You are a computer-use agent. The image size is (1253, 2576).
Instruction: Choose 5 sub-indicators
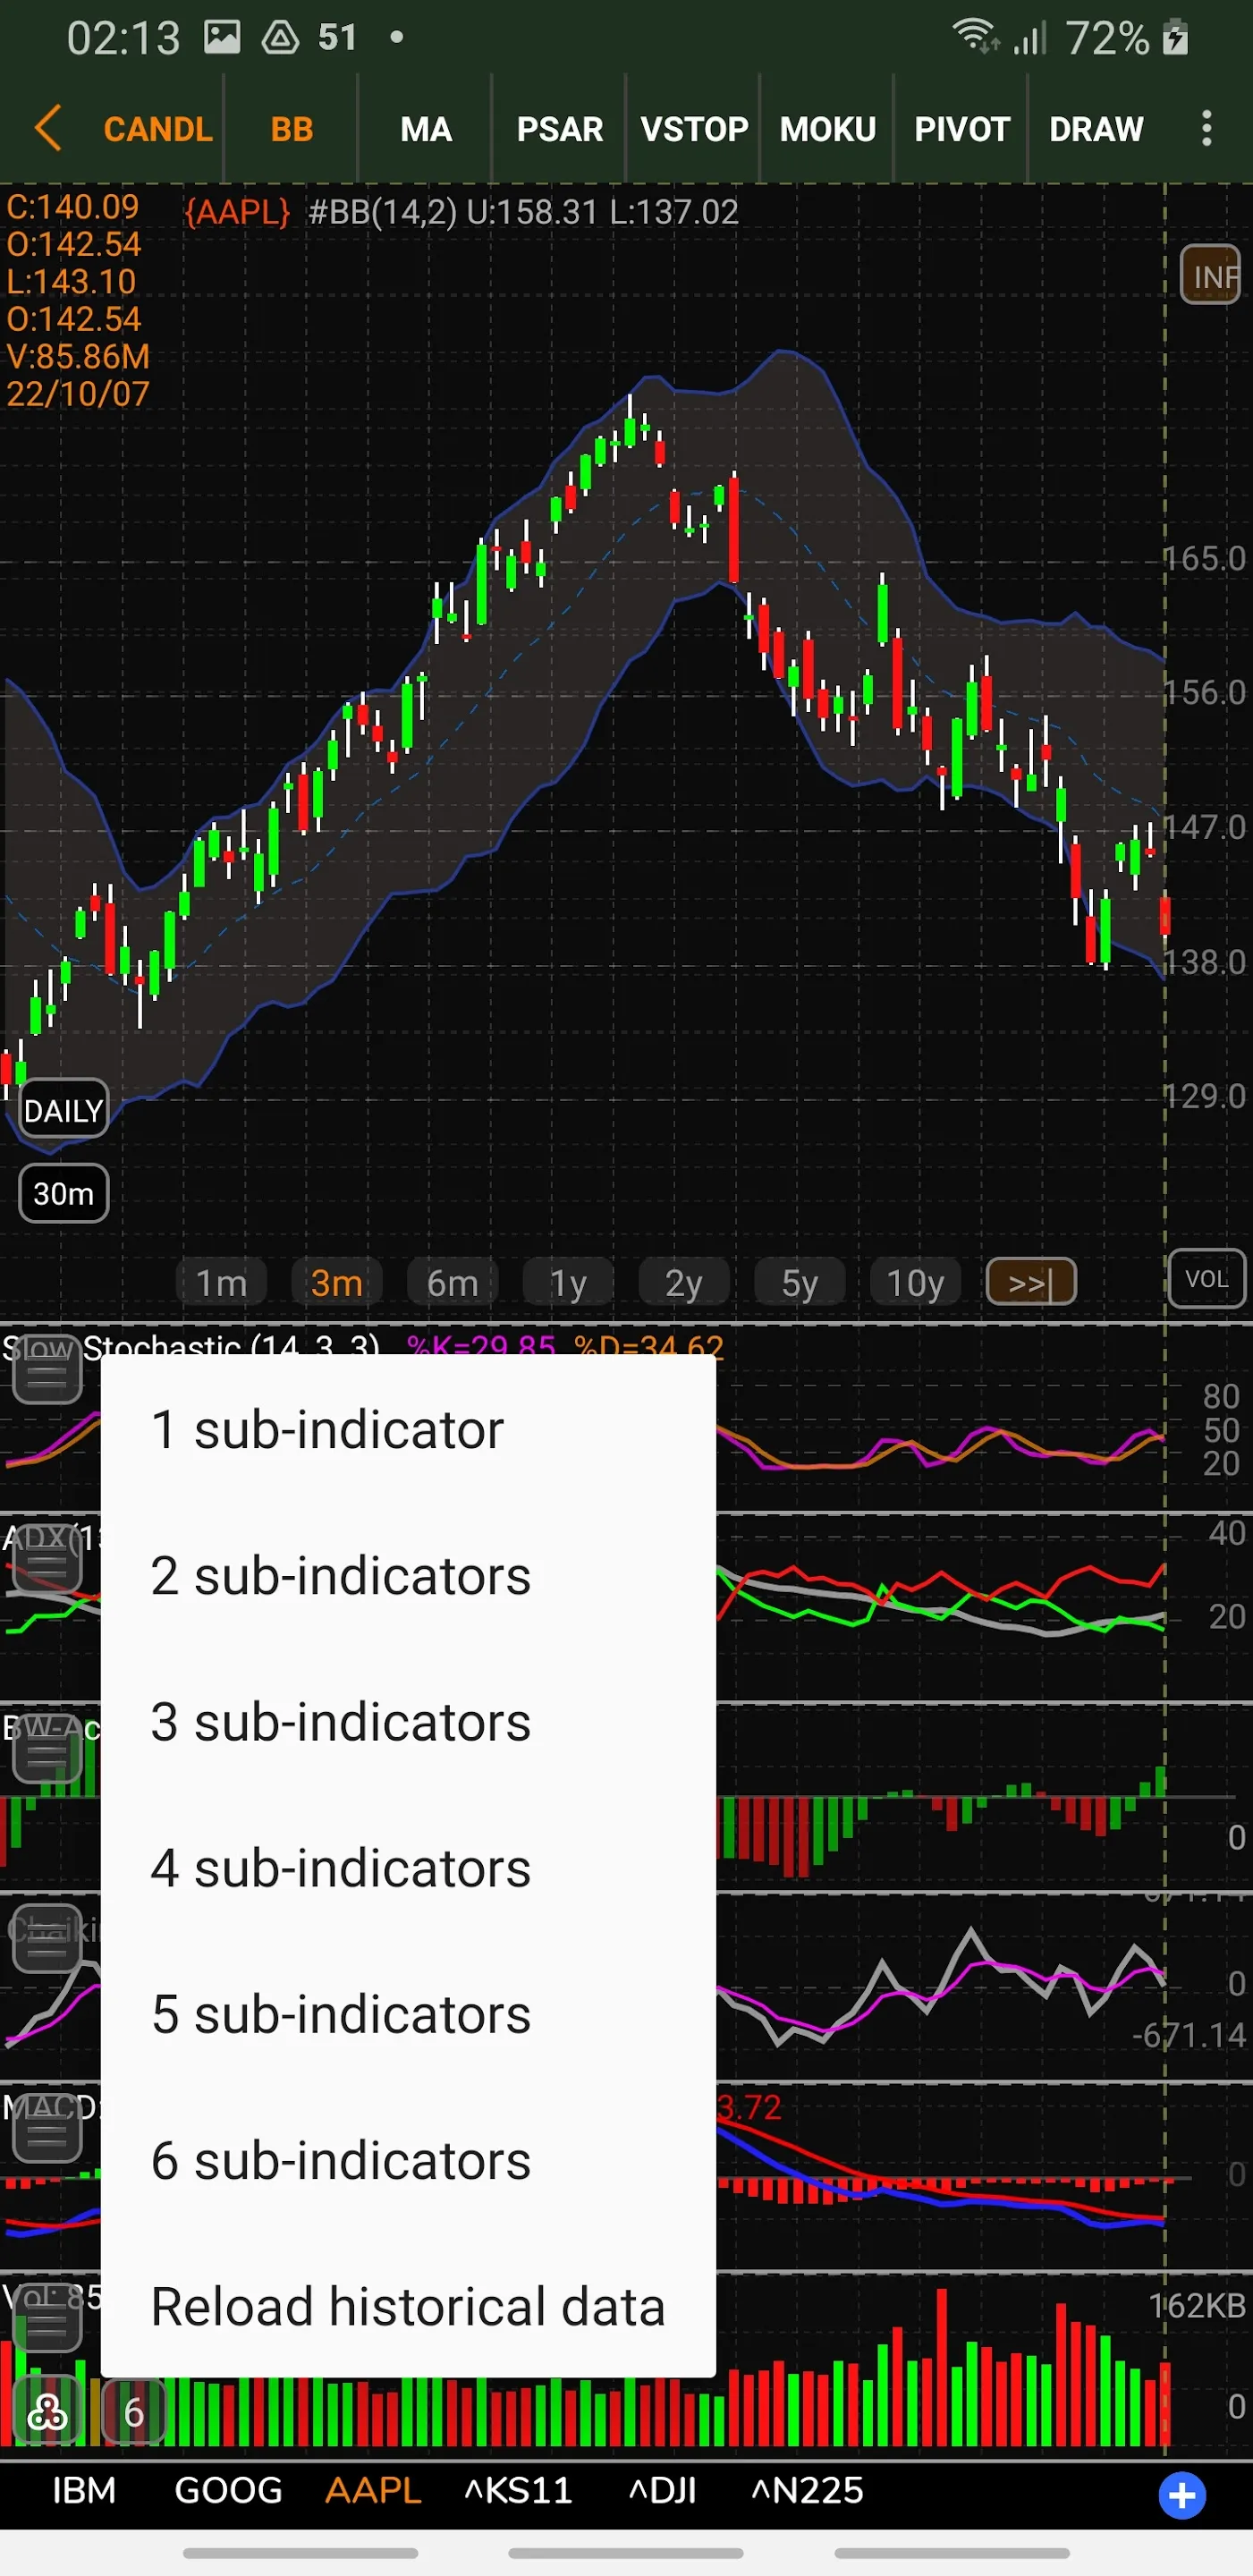click(x=408, y=2014)
